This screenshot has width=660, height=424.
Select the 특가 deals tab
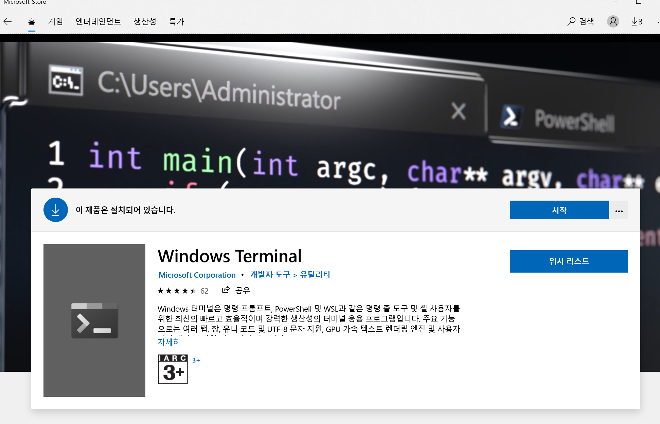point(177,22)
